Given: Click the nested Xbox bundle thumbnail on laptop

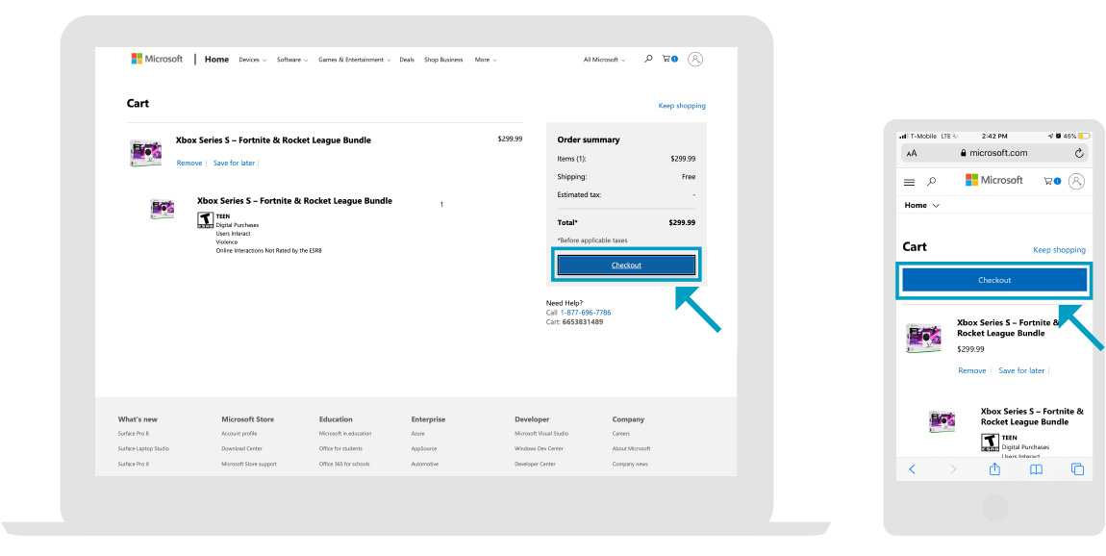Looking at the screenshot, I should pyautogui.click(x=163, y=209).
